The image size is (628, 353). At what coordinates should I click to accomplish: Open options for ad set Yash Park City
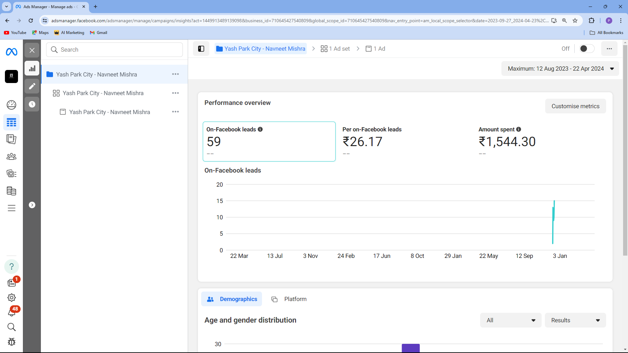(x=176, y=93)
